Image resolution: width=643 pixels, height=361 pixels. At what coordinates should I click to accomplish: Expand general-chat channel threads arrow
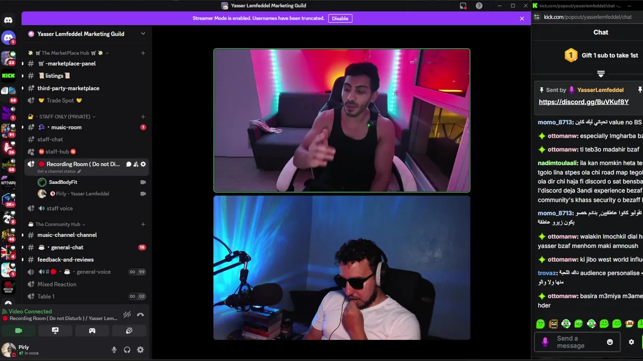[x=22, y=247]
